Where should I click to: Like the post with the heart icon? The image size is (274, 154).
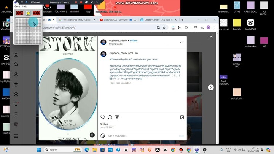103,117
